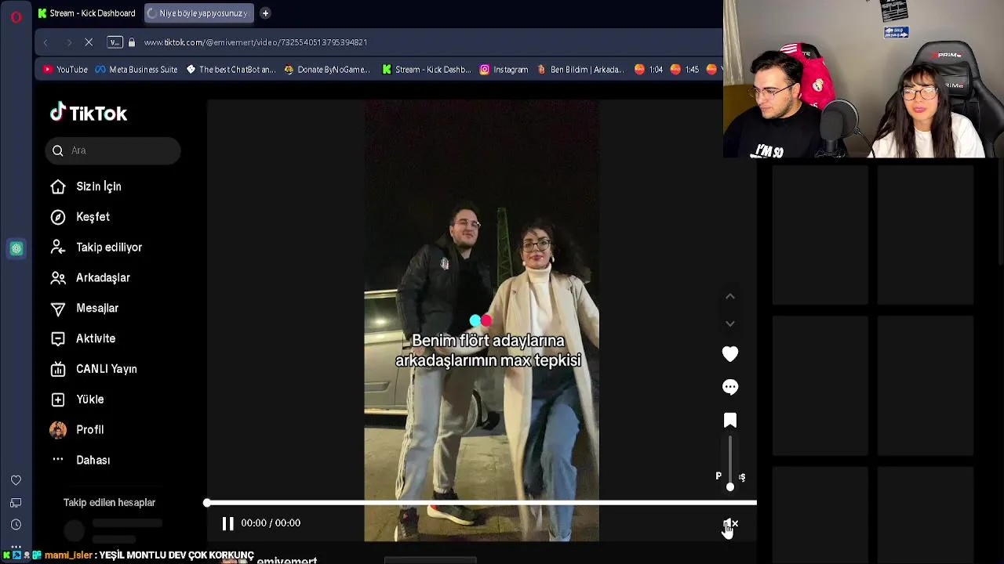Click 00:00 / 00:00 time display

[x=271, y=523]
